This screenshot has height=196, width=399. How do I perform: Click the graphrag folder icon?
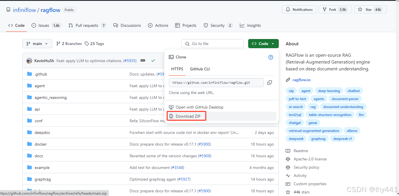click(29, 179)
